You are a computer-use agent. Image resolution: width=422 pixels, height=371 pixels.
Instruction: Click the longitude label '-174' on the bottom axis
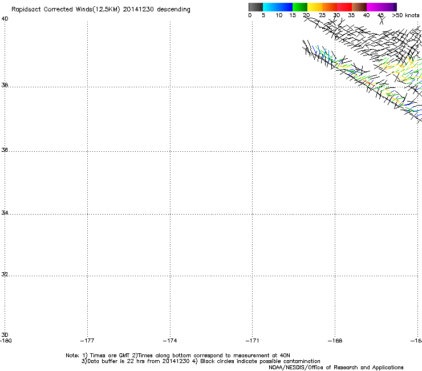pos(170,341)
